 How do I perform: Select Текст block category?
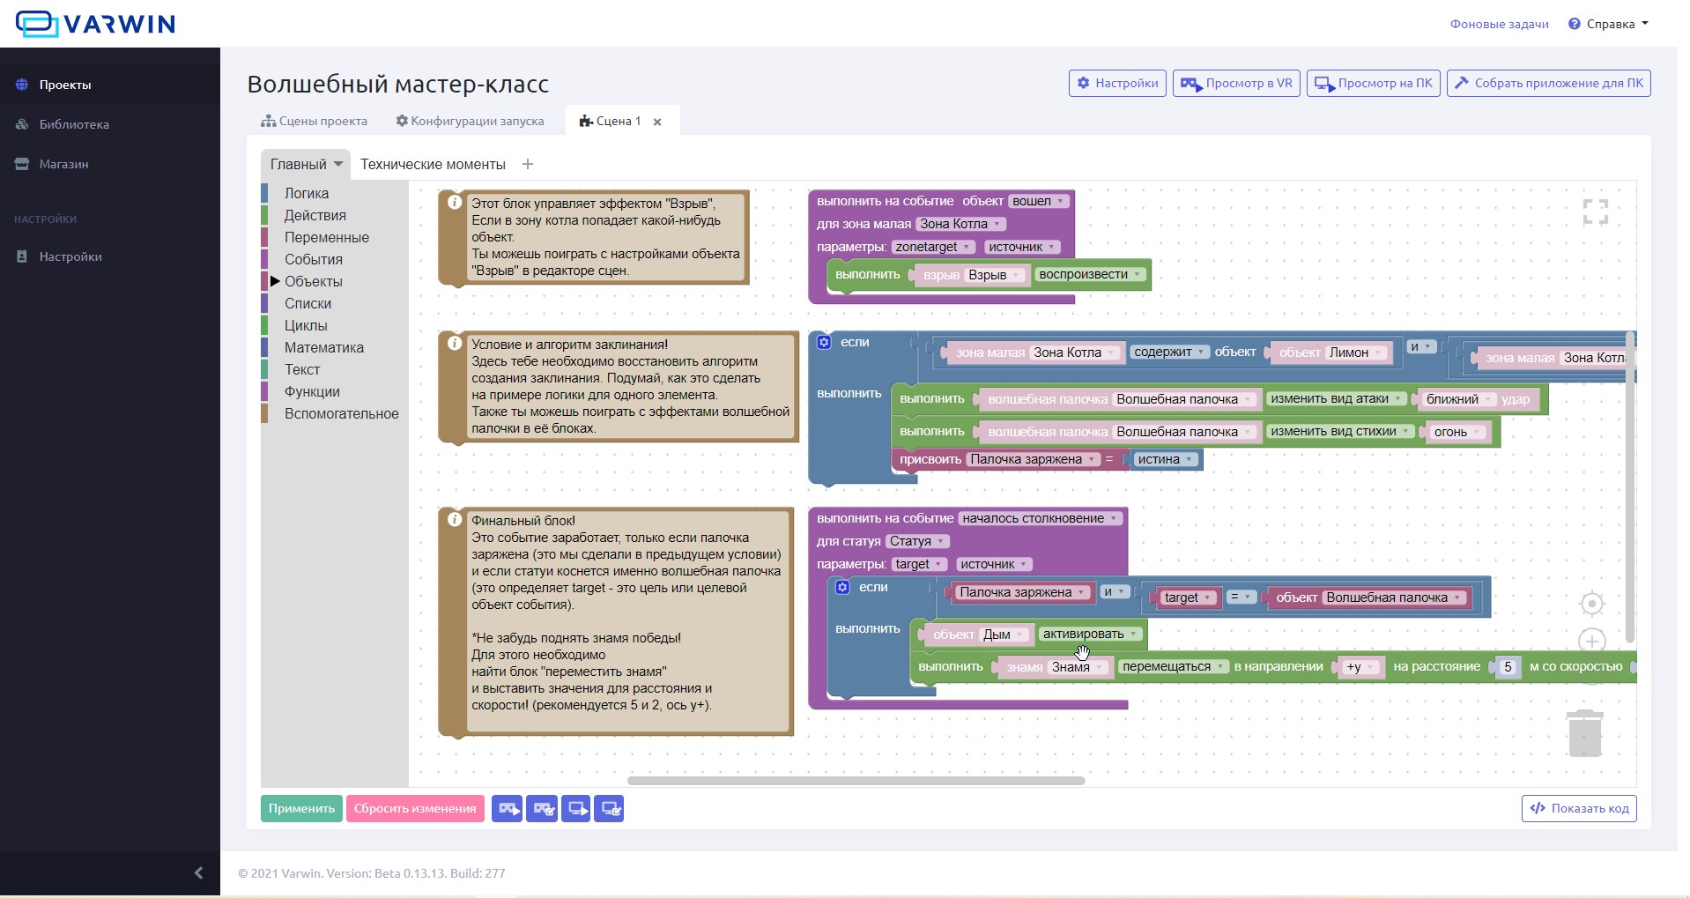(302, 369)
